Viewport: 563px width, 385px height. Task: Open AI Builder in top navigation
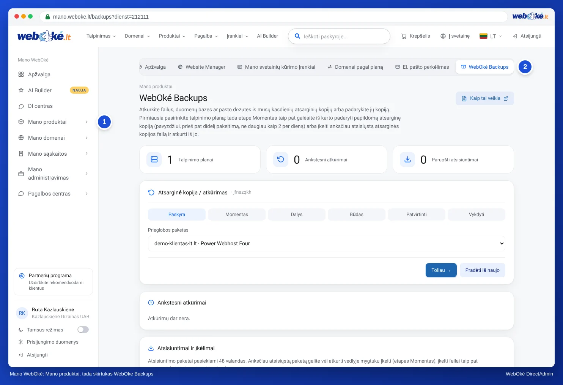tap(267, 36)
